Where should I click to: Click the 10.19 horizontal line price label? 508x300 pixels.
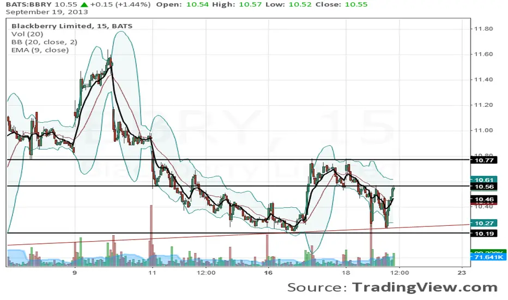click(x=484, y=233)
